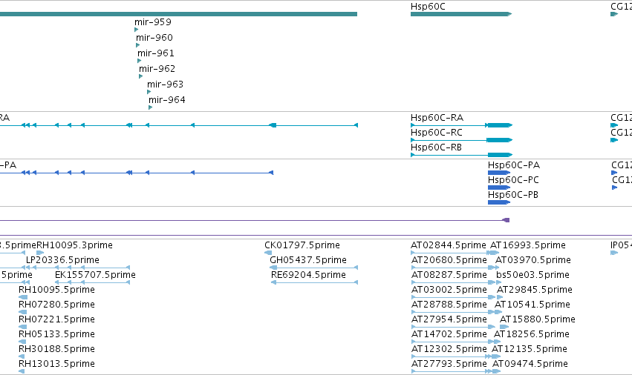
Task: Click the CK01797.5prime EST glyph
Action: point(268,253)
